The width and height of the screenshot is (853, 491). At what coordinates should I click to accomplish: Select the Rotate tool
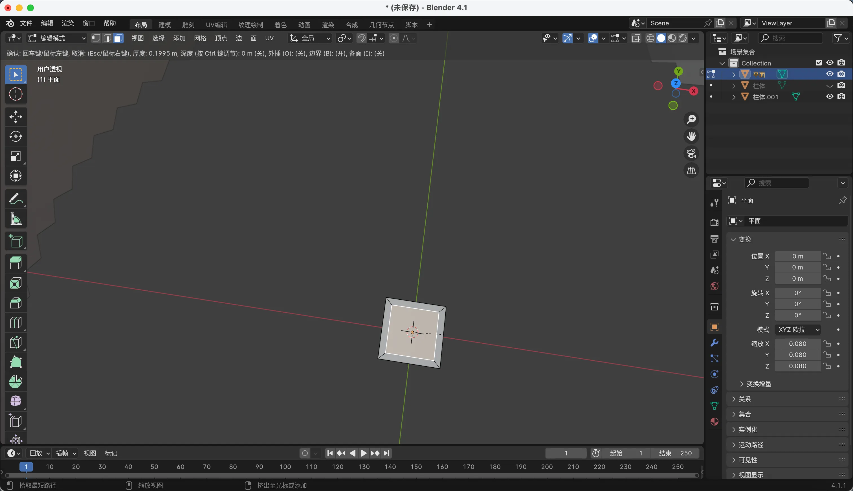point(16,137)
